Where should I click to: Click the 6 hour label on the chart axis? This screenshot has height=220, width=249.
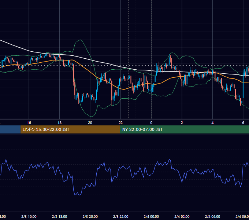[243, 123]
